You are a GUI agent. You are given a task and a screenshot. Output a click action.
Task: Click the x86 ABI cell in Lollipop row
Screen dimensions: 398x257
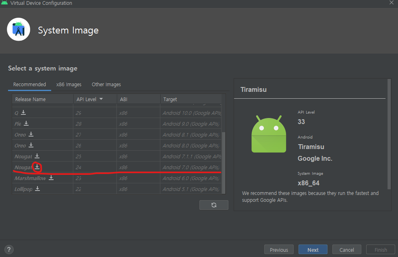point(139,189)
